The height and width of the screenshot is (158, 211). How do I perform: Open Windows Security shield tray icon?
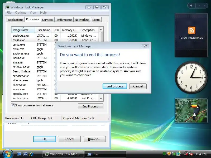pyautogui.click(x=169, y=154)
